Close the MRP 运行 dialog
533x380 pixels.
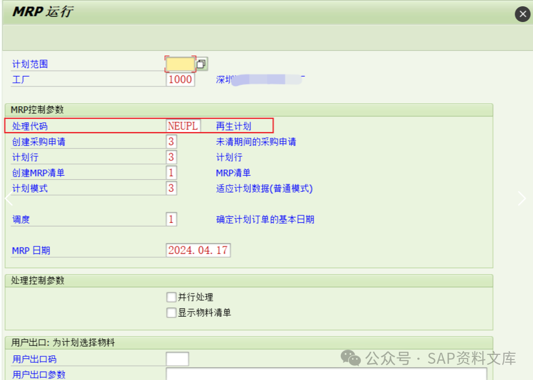click(x=522, y=14)
